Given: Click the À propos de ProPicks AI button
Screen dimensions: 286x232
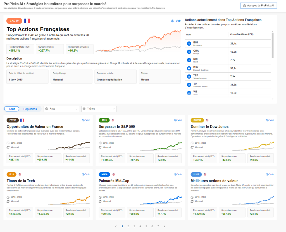Looking at the screenshot, I should (x=258, y=6).
